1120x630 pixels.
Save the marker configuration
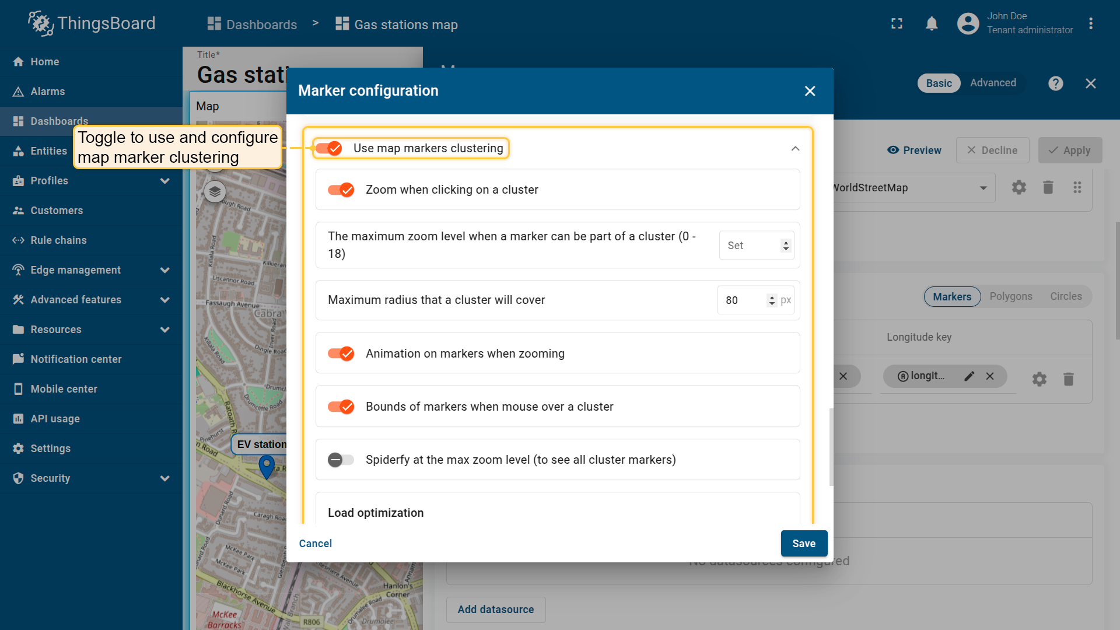(x=803, y=543)
